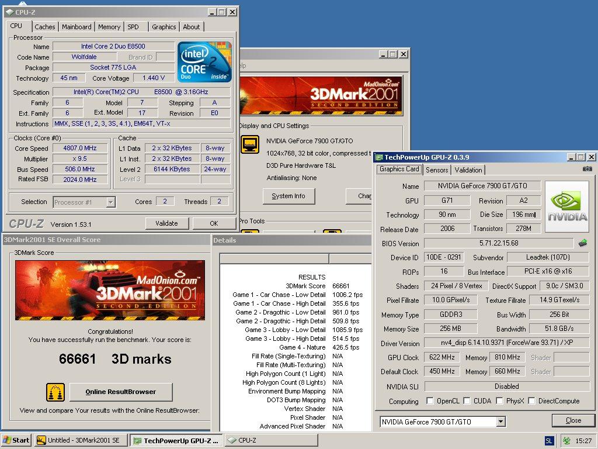This screenshot has height=449, width=598.
Task: Click the CPU-Z title bar icon
Action: (x=10, y=12)
